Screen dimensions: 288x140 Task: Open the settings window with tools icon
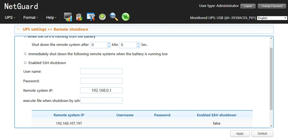91,17
